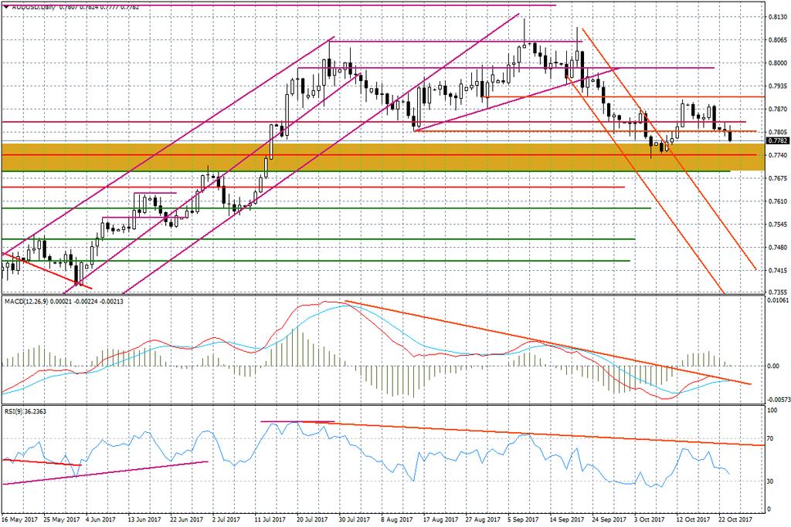Click the 22 Oct 2017 date label

point(735,519)
